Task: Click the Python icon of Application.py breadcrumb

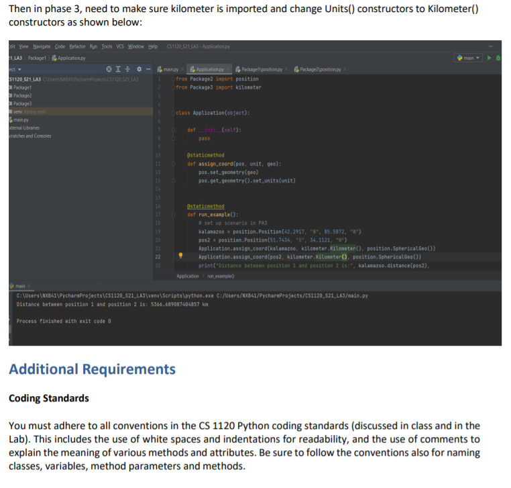Action: point(54,58)
